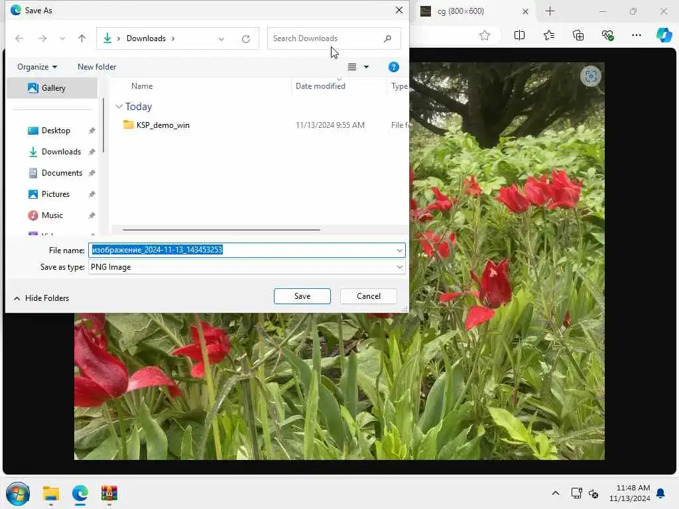Sort files by Name column
Image resolution: width=679 pixels, height=509 pixels.
142,86
